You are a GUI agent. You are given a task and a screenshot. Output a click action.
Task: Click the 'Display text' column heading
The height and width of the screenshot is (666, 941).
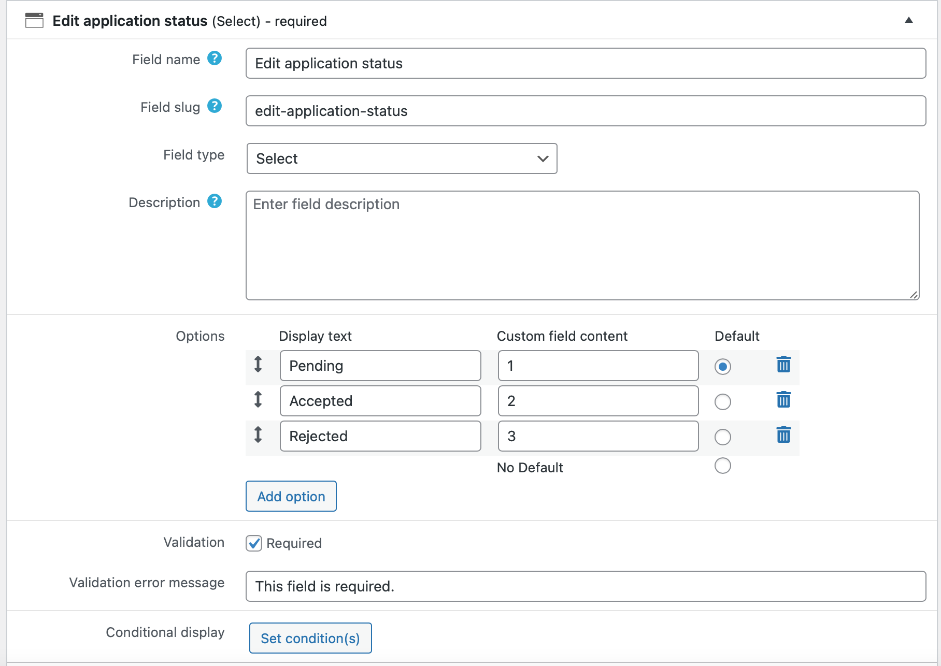click(315, 336)
